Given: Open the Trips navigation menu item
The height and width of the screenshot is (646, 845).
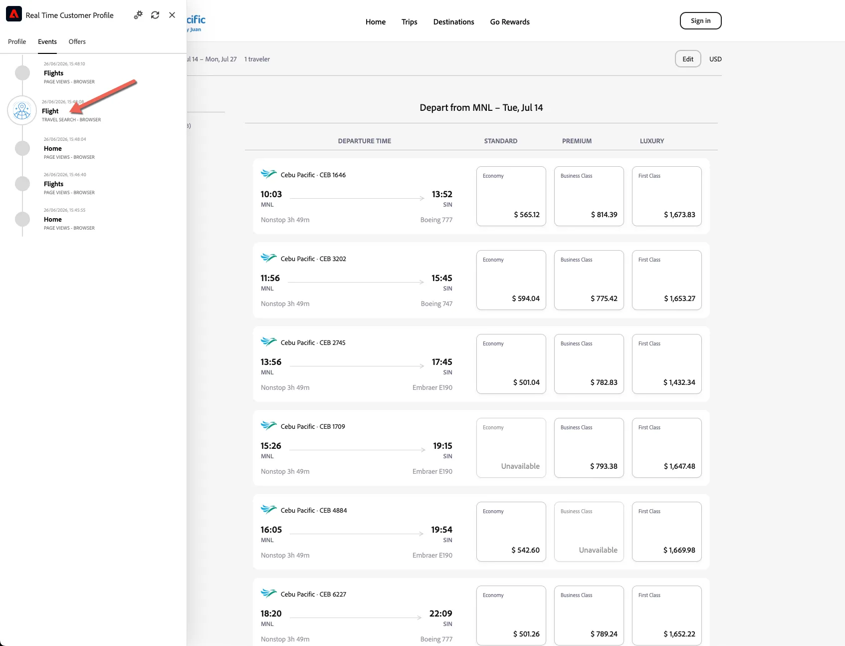Looking at the screenshot, I should click(x=410, y=22).
